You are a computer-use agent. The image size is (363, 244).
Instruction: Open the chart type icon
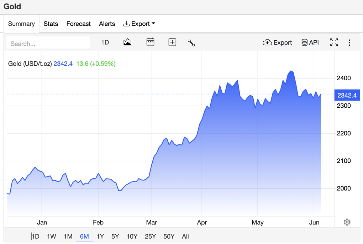coord(127,42)
